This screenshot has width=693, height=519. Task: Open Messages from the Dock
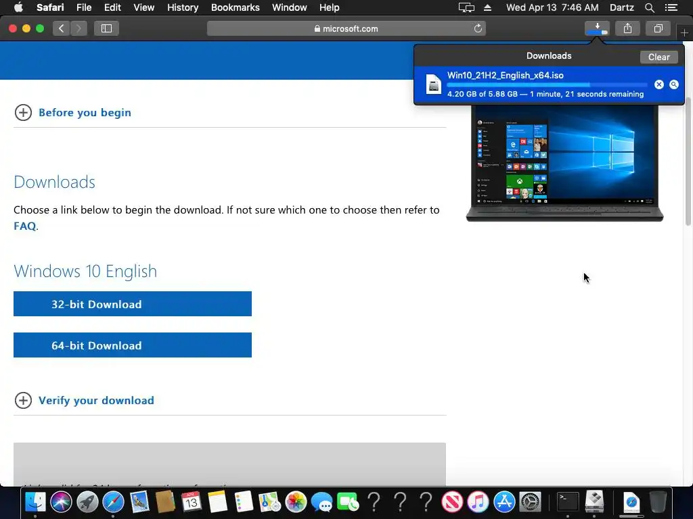coord(321,502)
